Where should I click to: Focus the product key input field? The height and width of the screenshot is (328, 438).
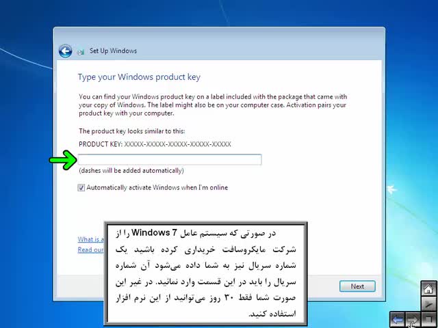[x=170, y=159]
